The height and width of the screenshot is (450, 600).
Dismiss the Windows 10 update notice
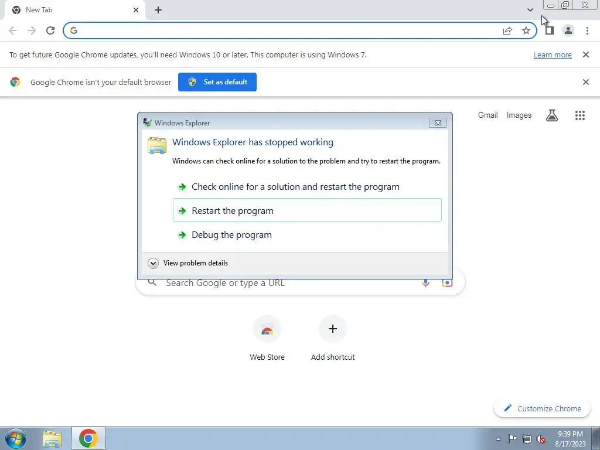[x=585, y=54]
